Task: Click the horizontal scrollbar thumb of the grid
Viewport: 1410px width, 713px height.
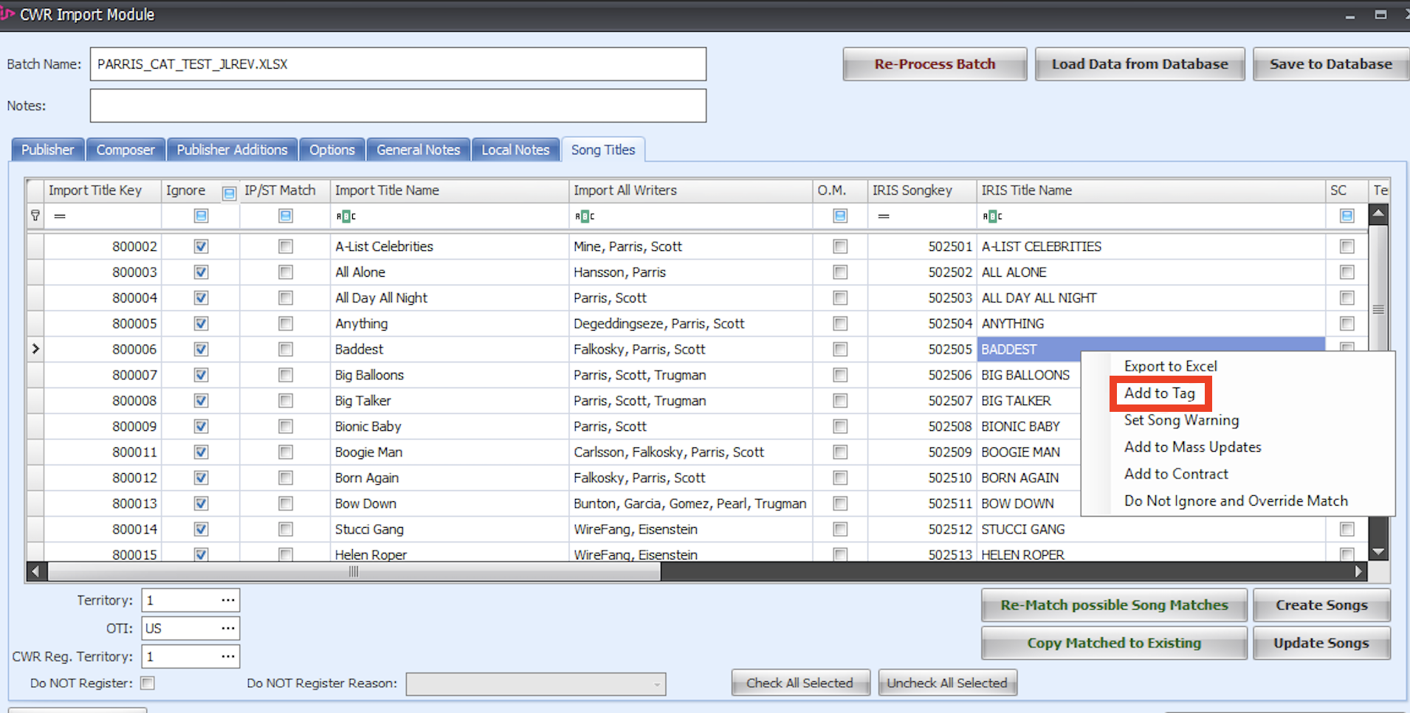Action: 354,571
